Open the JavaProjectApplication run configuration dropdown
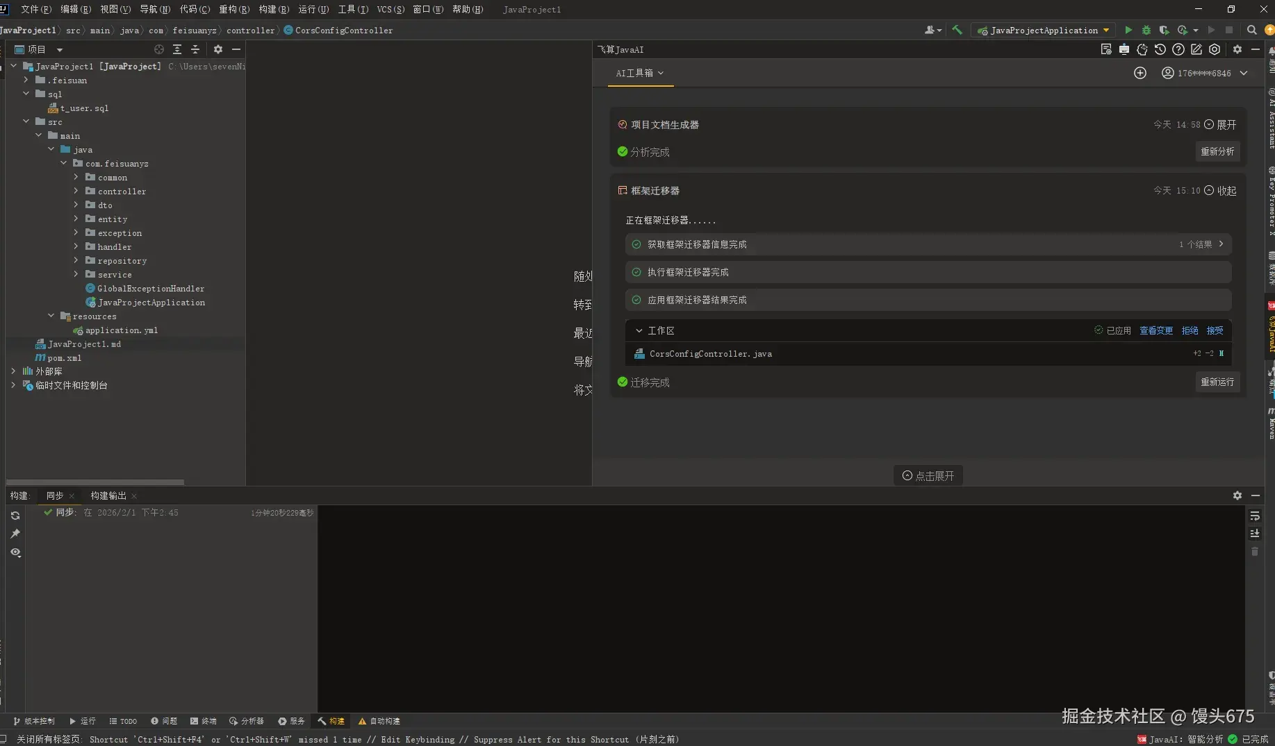 click(1044, 30)
